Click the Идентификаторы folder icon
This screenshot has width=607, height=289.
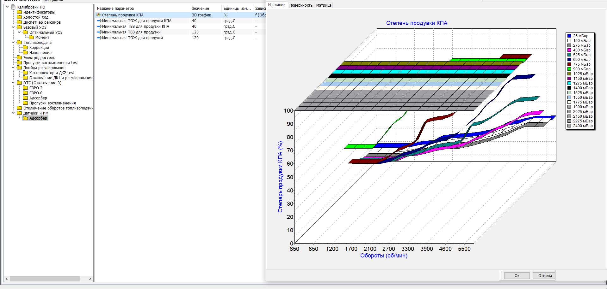19,12
